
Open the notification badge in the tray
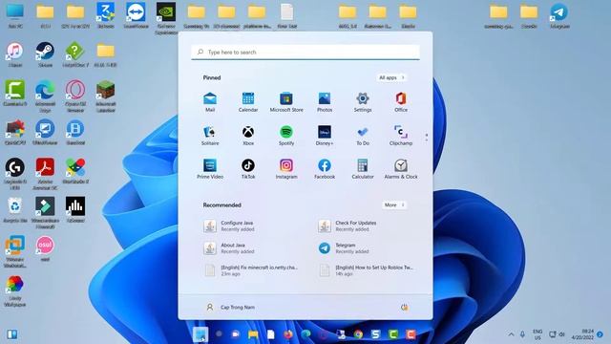tap(600, 334)
